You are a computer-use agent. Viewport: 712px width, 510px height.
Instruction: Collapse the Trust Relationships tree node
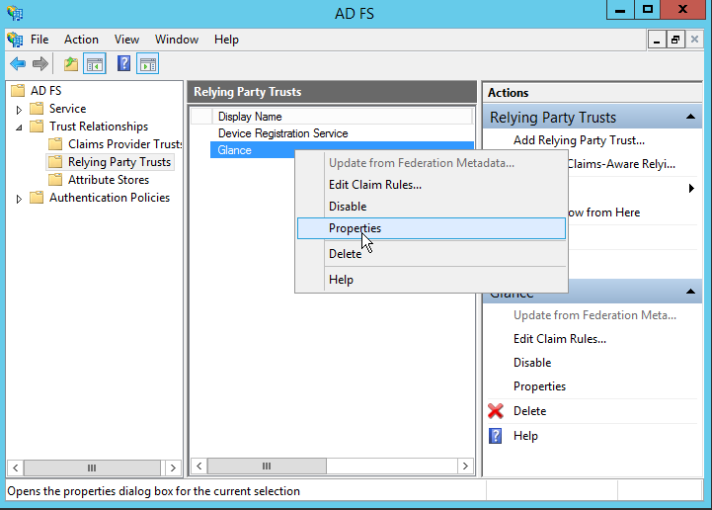19,127
